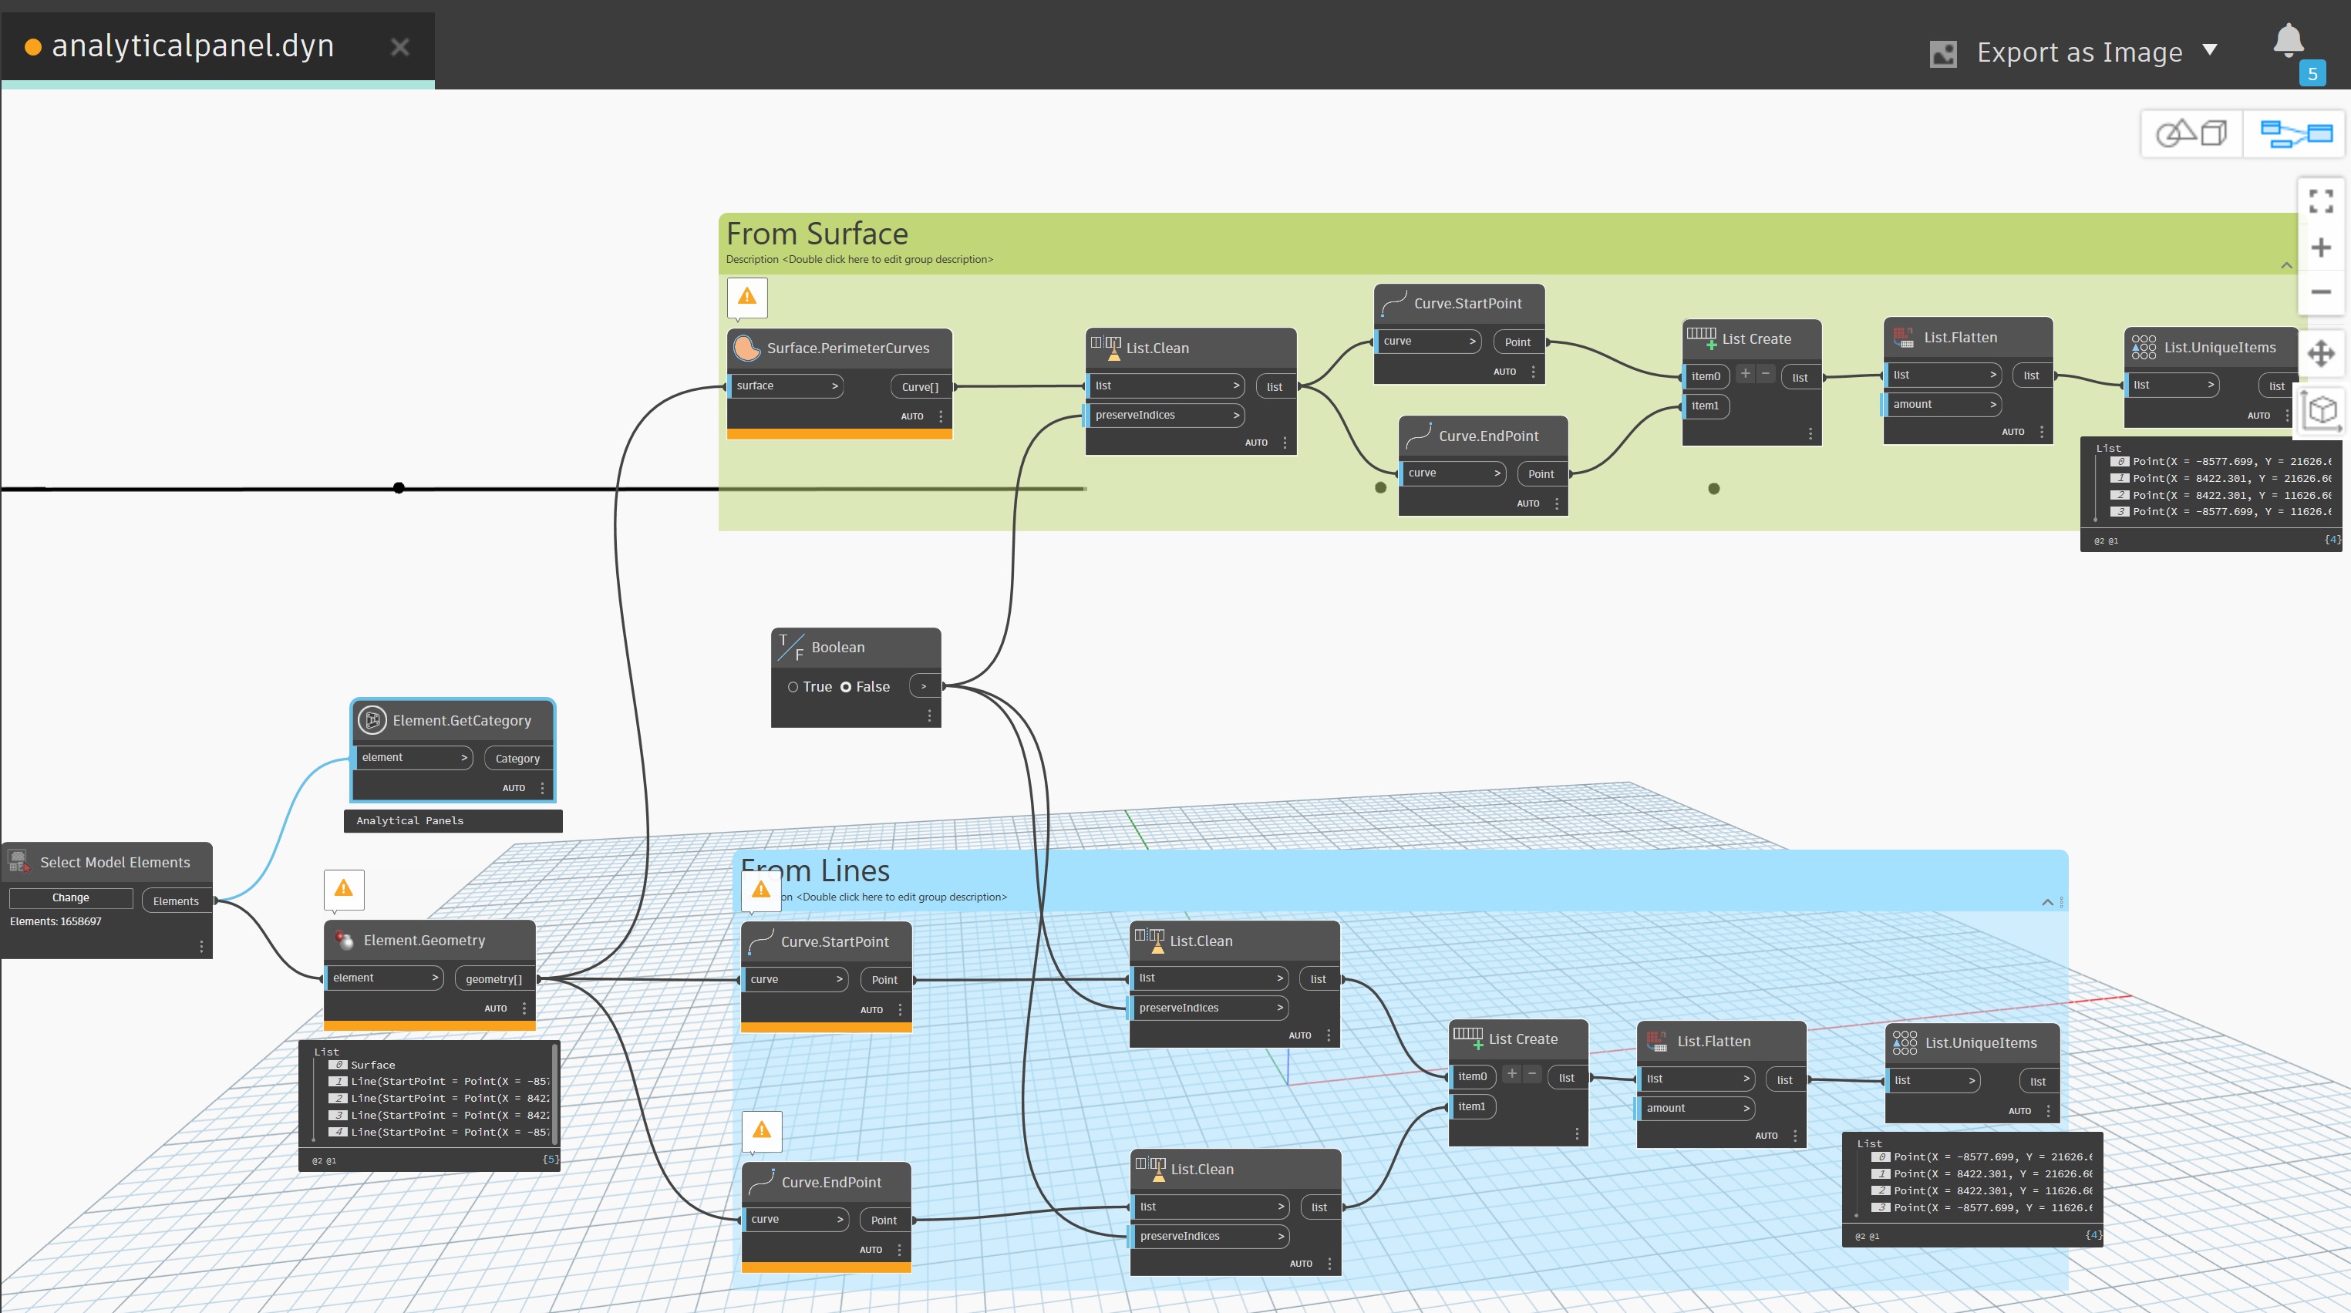Switch to 3D background preview navigation
This screenshot has height=1313, width=2351.
click(2191, 134)
